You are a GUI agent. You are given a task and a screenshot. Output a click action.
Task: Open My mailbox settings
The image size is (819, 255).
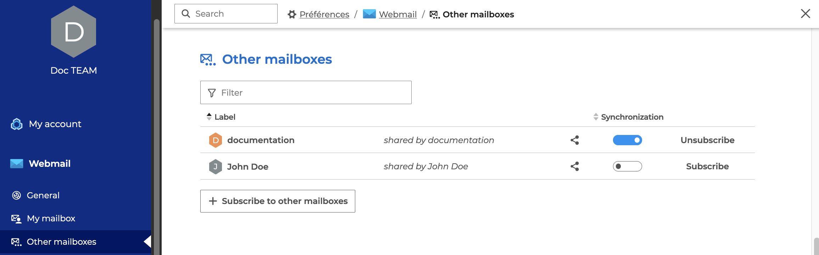coord(51,219)
